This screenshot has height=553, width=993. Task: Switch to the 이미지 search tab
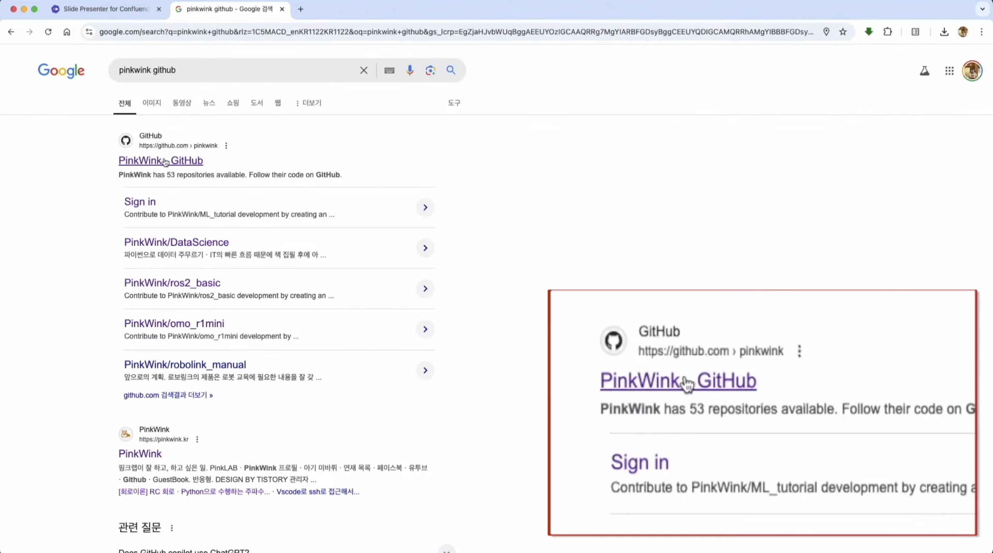point(151,103)
